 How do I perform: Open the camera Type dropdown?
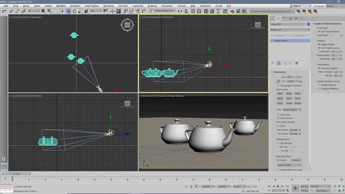[x=292, y=109]
